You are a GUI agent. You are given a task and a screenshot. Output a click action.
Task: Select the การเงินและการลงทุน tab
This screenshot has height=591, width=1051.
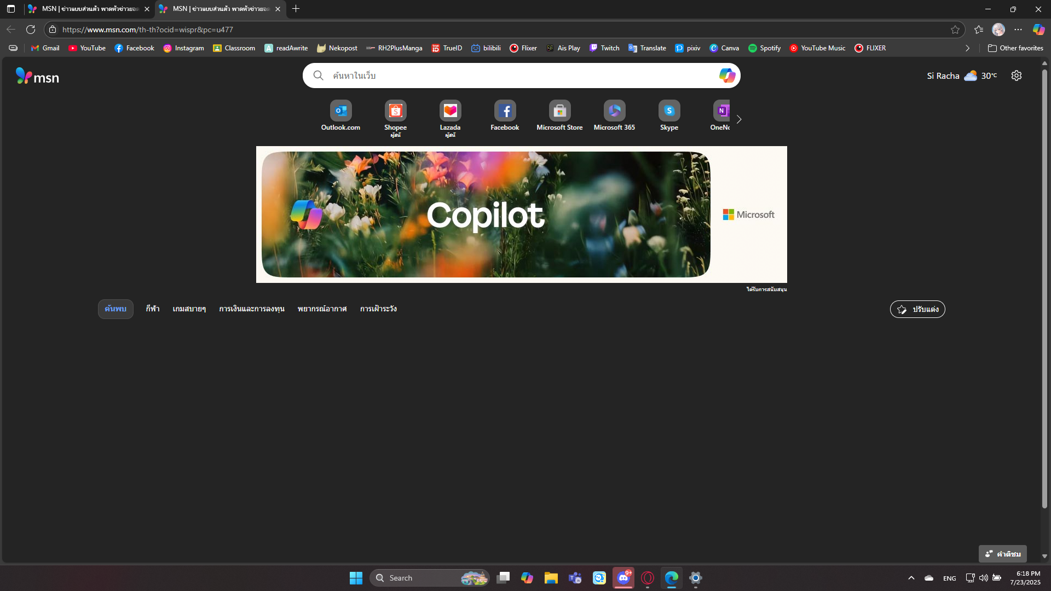coord(252,309)
